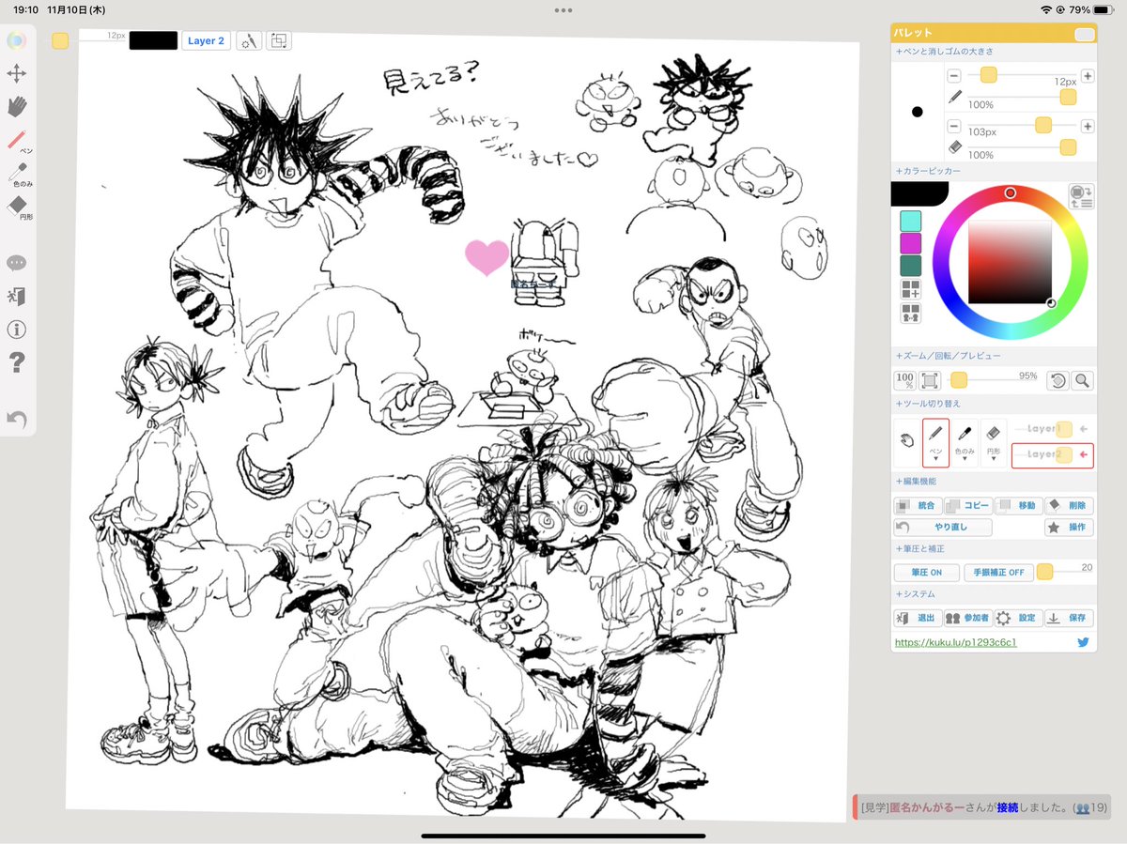Screen dimensions: 1127x844
Task: Click the zoom slider handle at 95%
Action: 959,380
